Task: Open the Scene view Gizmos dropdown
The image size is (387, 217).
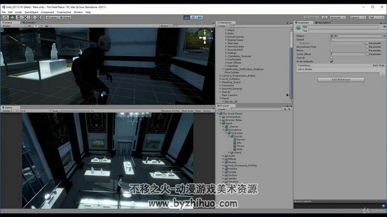Action: tap(165, 26)
